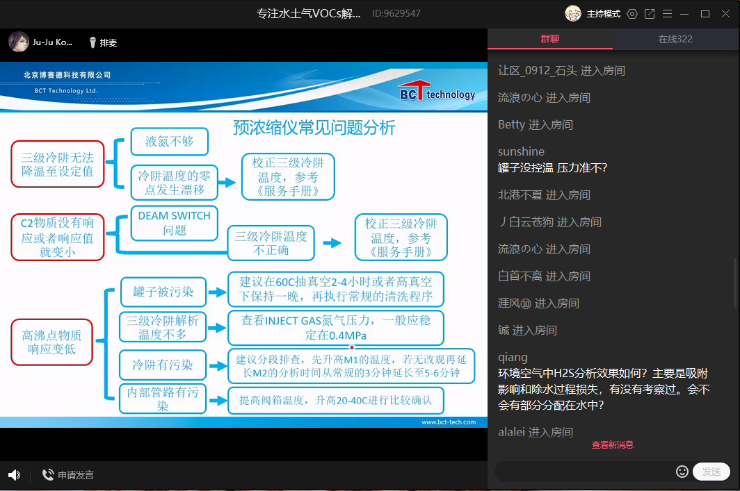Viewport: 740px width, 491px height.
Task: Click 铖 进入房间 notice
Action: [527, 331]
